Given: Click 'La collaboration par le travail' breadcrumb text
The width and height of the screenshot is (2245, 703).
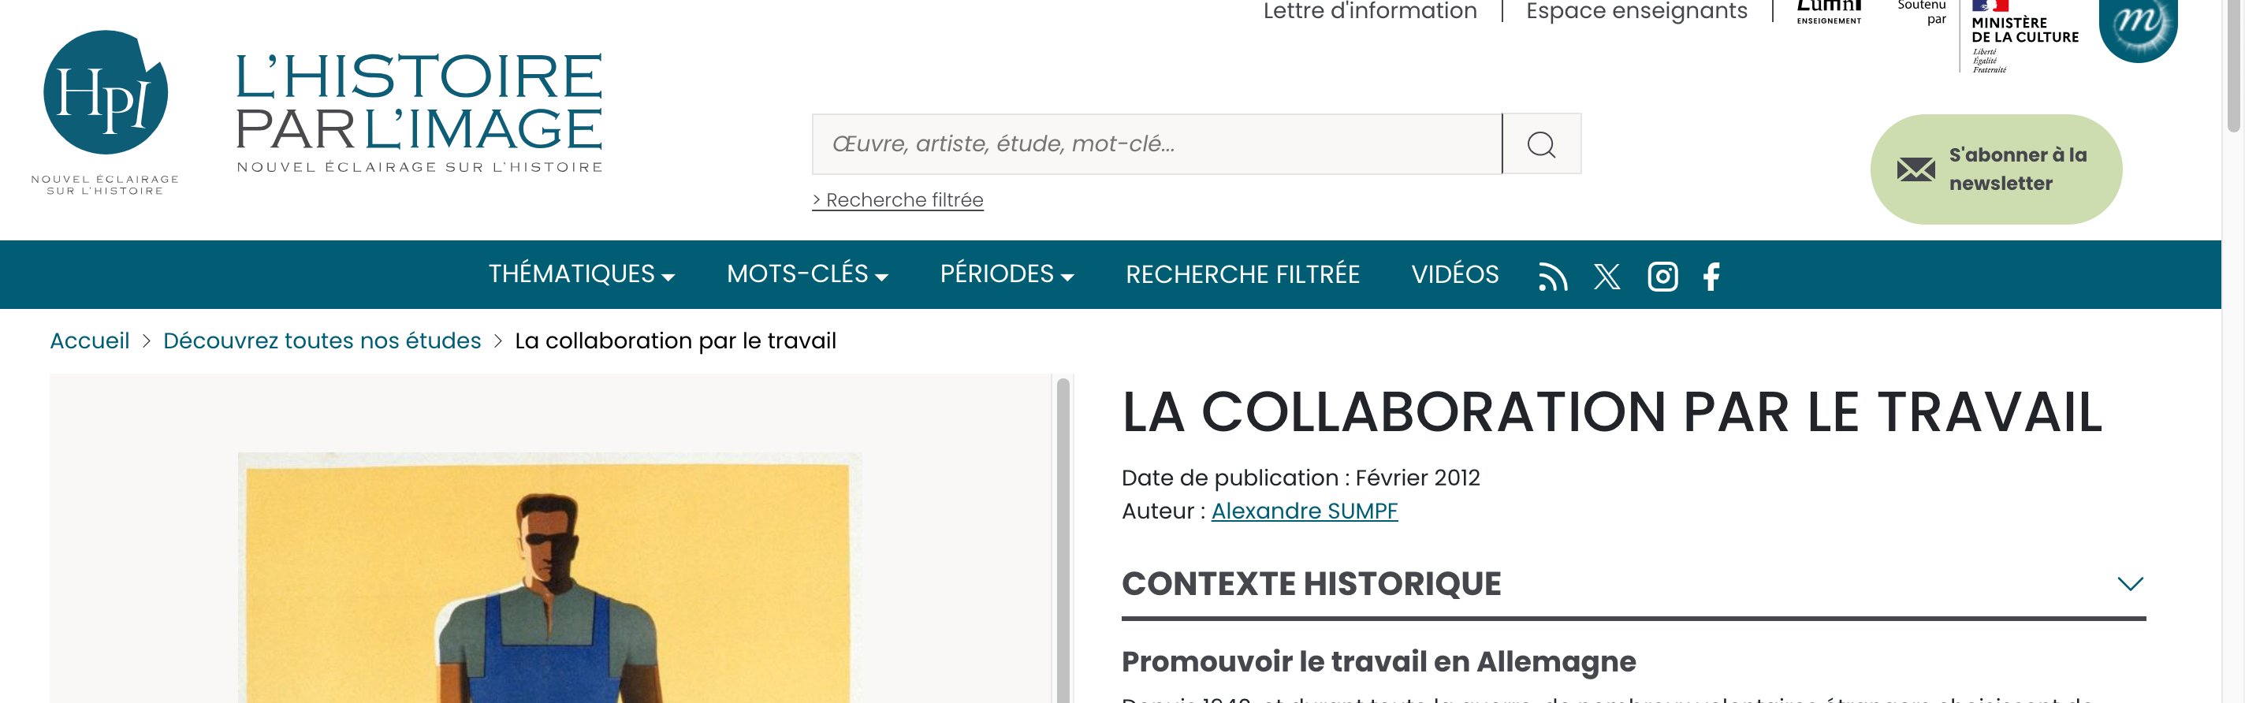Looking at the screenshot, I should coord(676,340).
